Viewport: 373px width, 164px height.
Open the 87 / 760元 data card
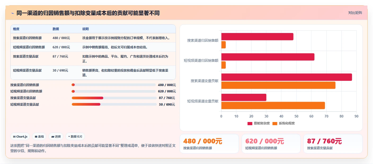(333, 144)
